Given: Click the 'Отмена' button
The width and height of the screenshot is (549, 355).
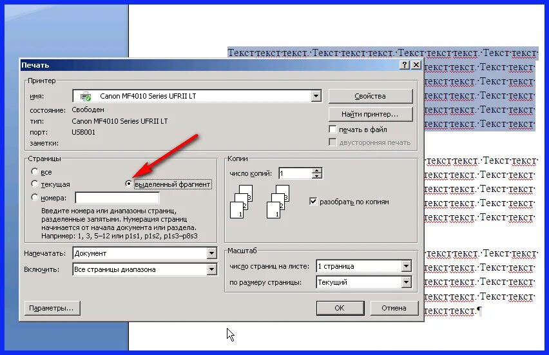Looking at the screenshot, I should (394, 308).
